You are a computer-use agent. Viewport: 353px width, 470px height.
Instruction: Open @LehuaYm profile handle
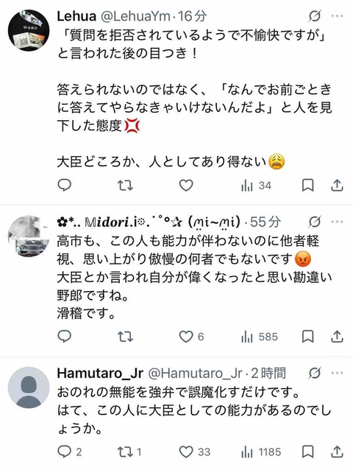coord(136,16)
